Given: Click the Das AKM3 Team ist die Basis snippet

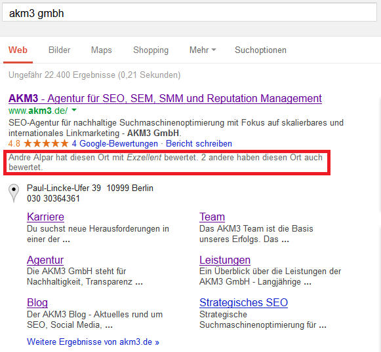Looking at the screenshot, I should (x=256, y=234).
